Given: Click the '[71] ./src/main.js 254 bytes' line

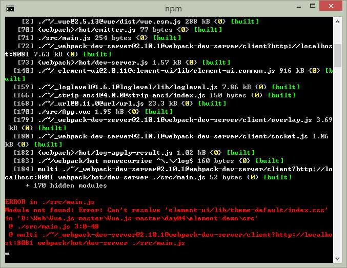Looking at the screenshot, I should 99,38.
